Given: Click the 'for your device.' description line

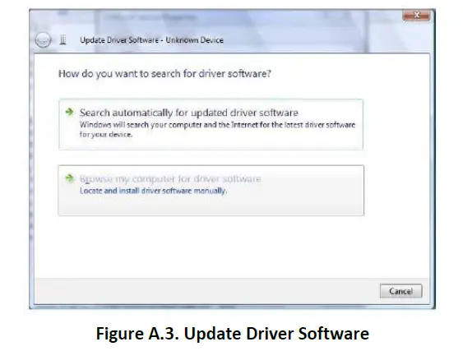Looking at the screenshot, I should click(106, 135).
